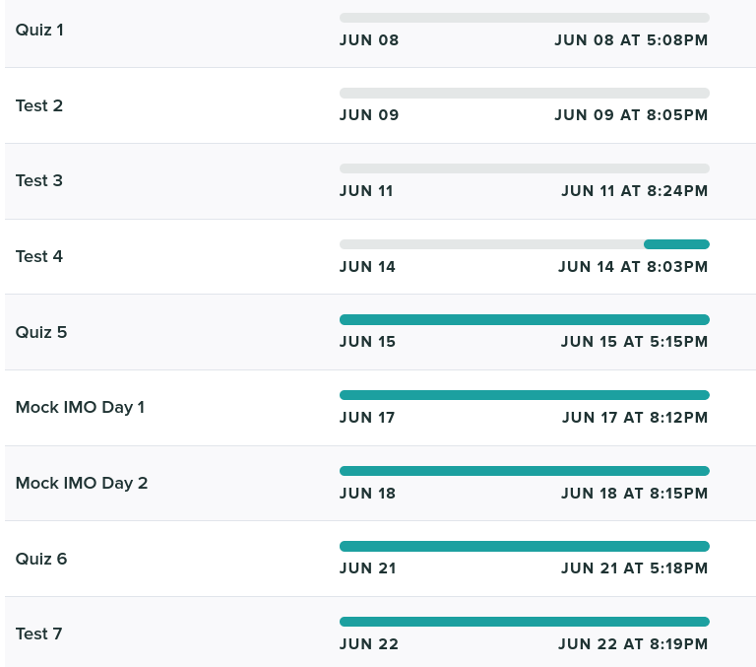
Task: Open the Test 3 item
Action: (39, 180)
